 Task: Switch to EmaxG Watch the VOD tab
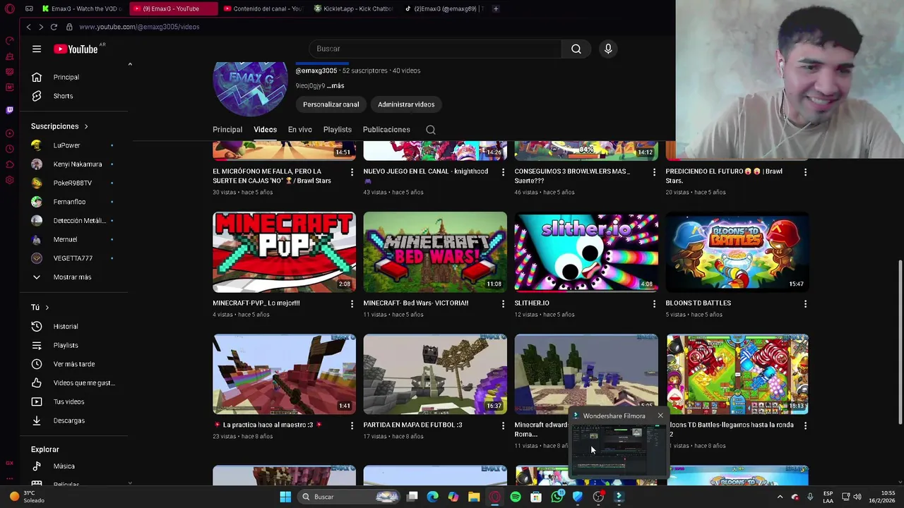[83, 9]
